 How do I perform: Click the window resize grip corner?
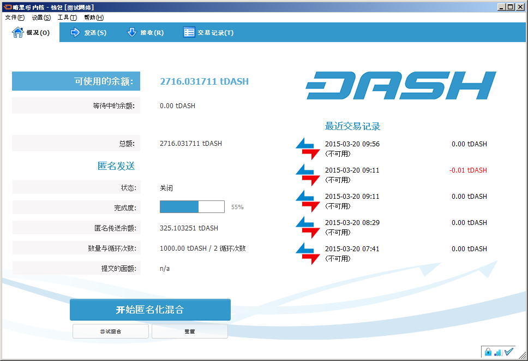click(x=523, y=356)
